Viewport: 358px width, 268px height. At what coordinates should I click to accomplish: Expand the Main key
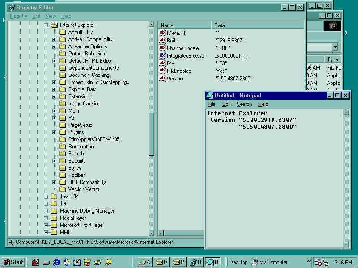pos(54,111)
